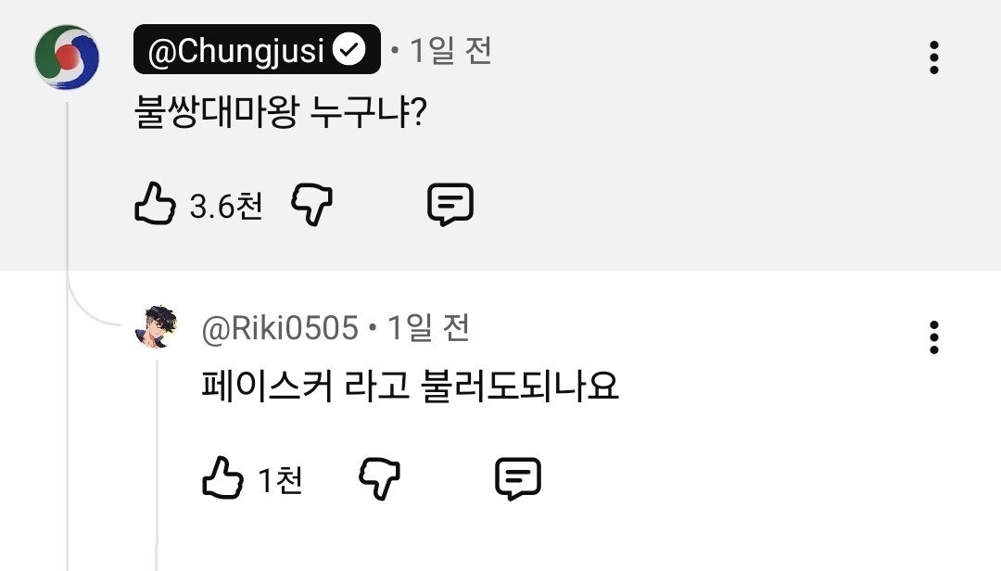Open the @Riki0505 username link
Screen dimensions: 1001x571
pyautogui.click(x=280, y=327)
